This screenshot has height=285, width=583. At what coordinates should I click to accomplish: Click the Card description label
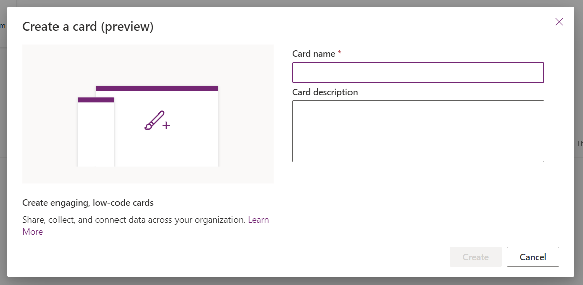point(325,92)
